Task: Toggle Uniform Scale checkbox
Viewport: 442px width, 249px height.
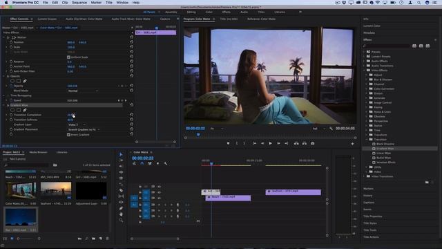Action: [68, 57]
